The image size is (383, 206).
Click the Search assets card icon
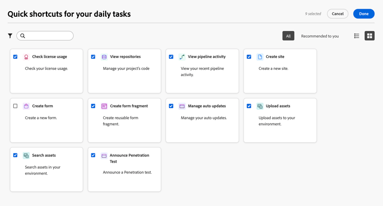[26, 156]
